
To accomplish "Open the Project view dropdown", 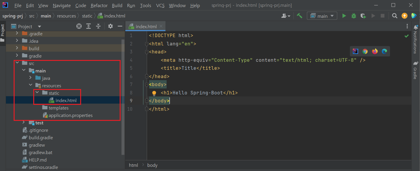I will click(x=26, y=26).
